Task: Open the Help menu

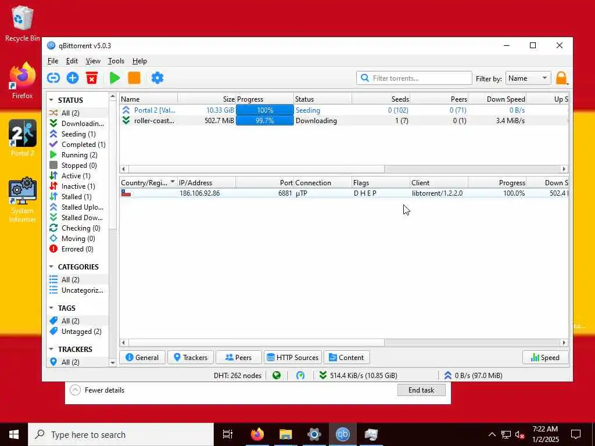Action: tap(139, 61)
